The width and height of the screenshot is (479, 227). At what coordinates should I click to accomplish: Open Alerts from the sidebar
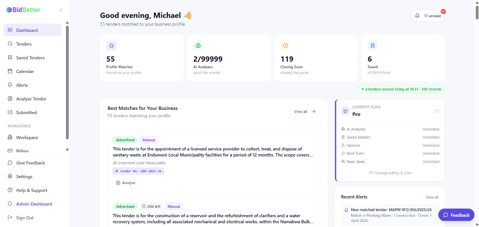click(32, 85)
